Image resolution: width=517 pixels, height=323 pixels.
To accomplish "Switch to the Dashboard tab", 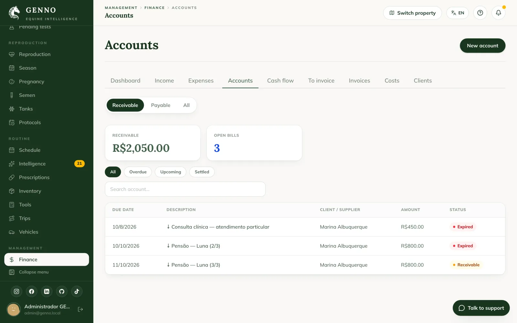I will 125,81.
